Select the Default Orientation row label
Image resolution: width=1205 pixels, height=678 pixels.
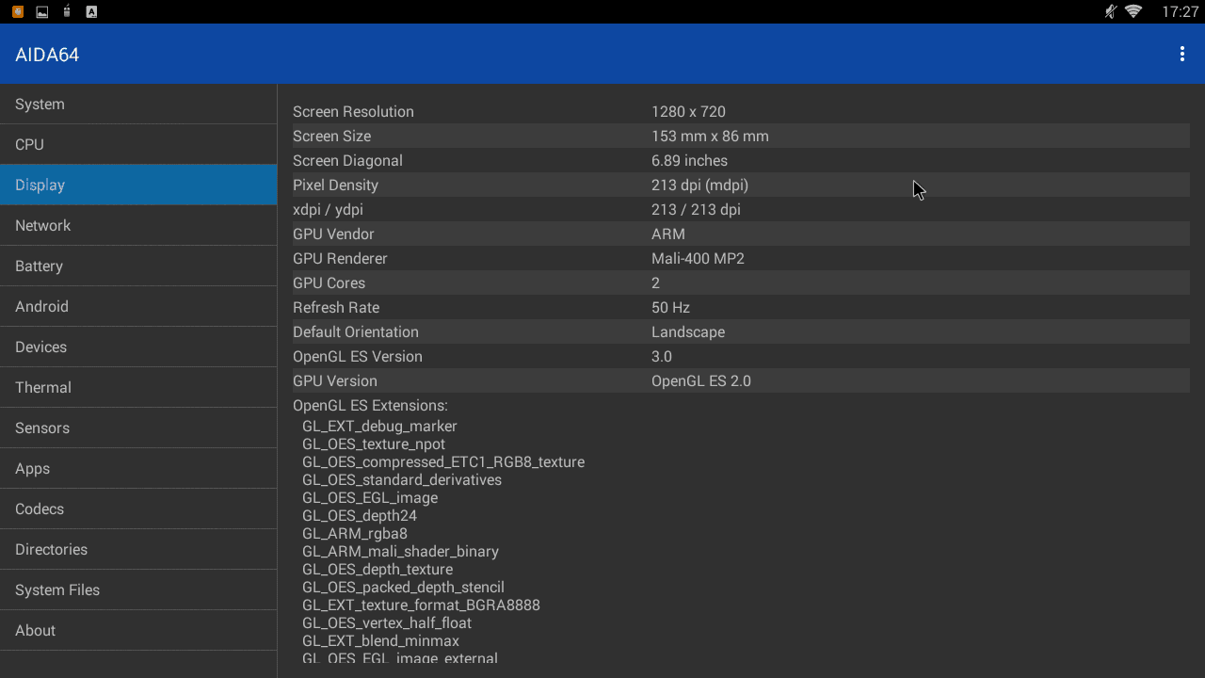pos(356,332)
